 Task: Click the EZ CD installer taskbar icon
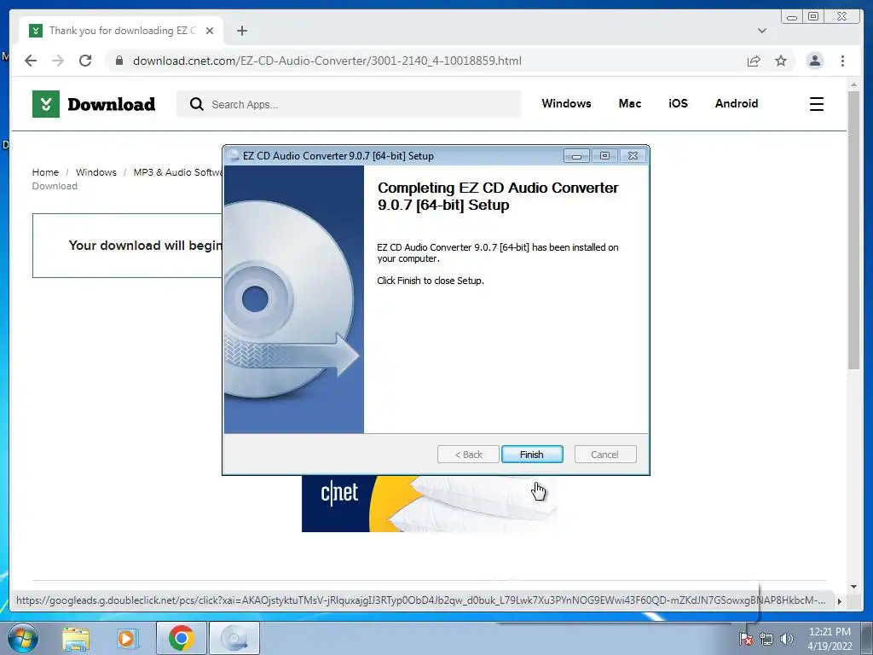pyautogui.click(x=234, y=638)
